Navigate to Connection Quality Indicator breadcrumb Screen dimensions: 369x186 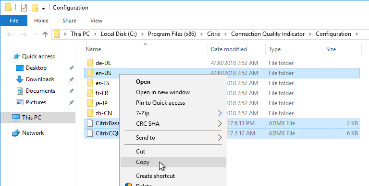268,34
